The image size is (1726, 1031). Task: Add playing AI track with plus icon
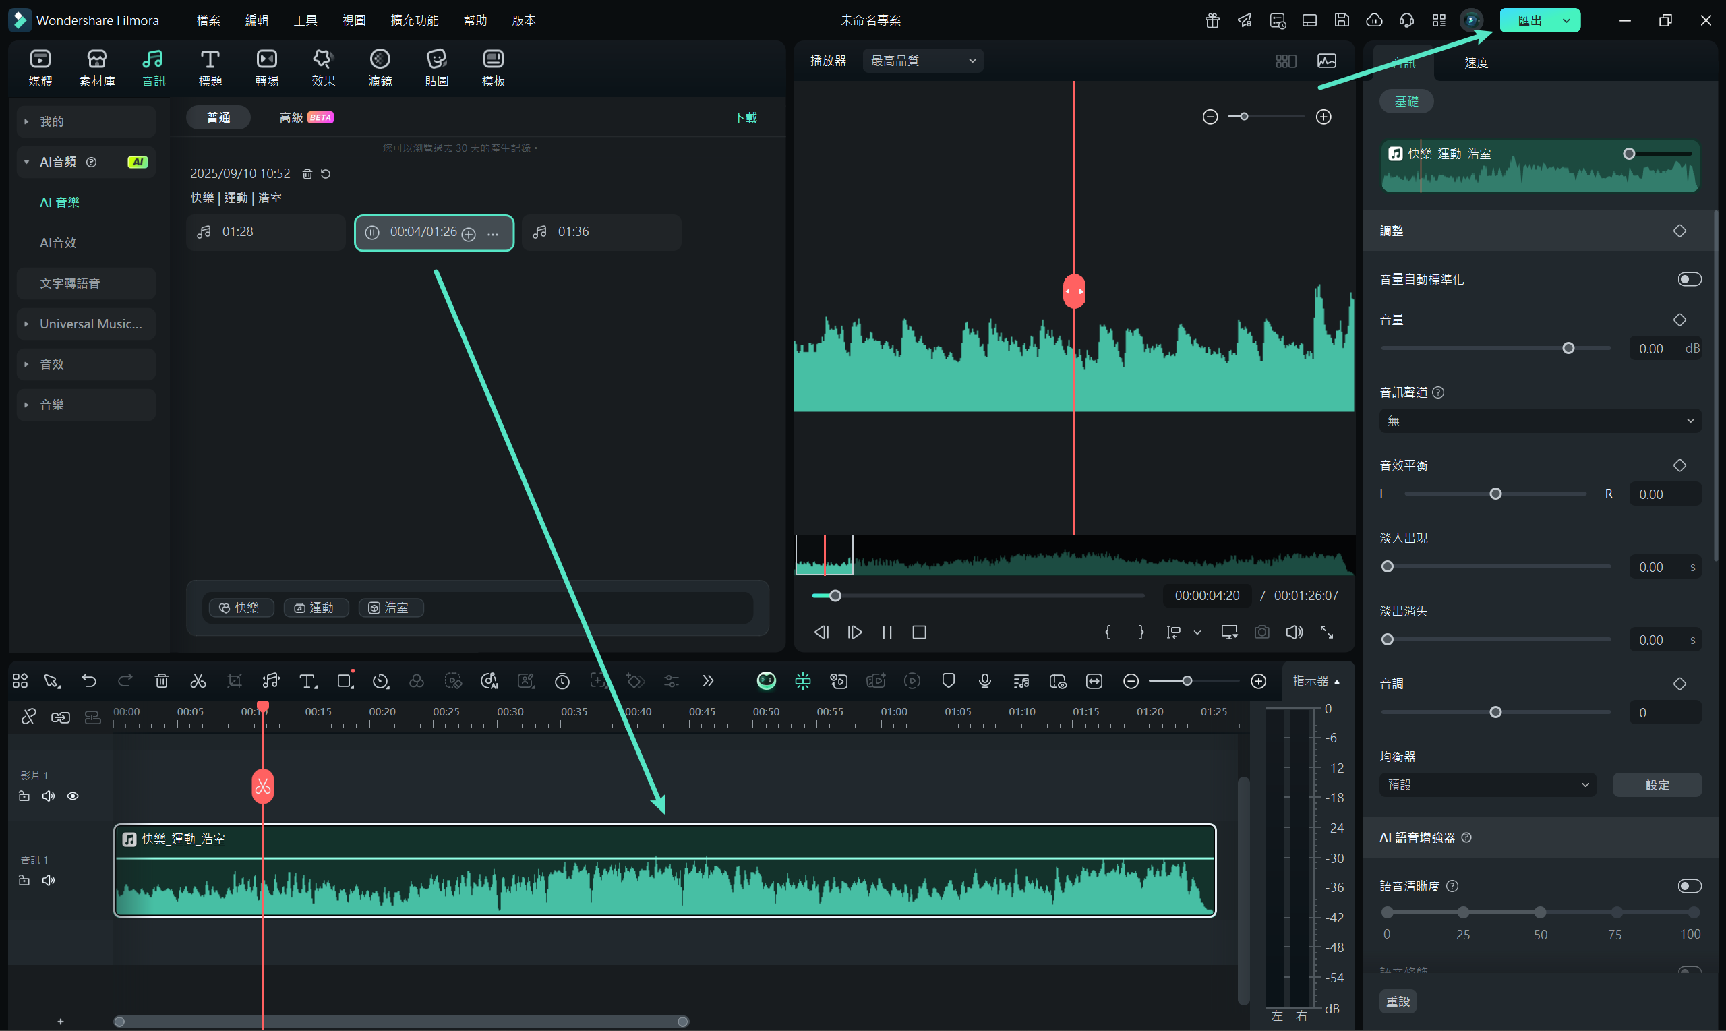pos(469,233)
